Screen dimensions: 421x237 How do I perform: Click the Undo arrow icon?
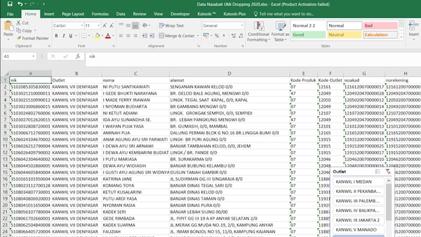point(20,4)
